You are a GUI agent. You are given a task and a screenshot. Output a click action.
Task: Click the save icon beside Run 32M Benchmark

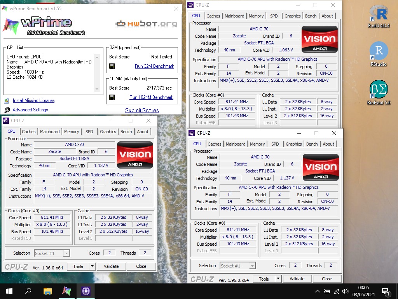click(x=112, y=66)
